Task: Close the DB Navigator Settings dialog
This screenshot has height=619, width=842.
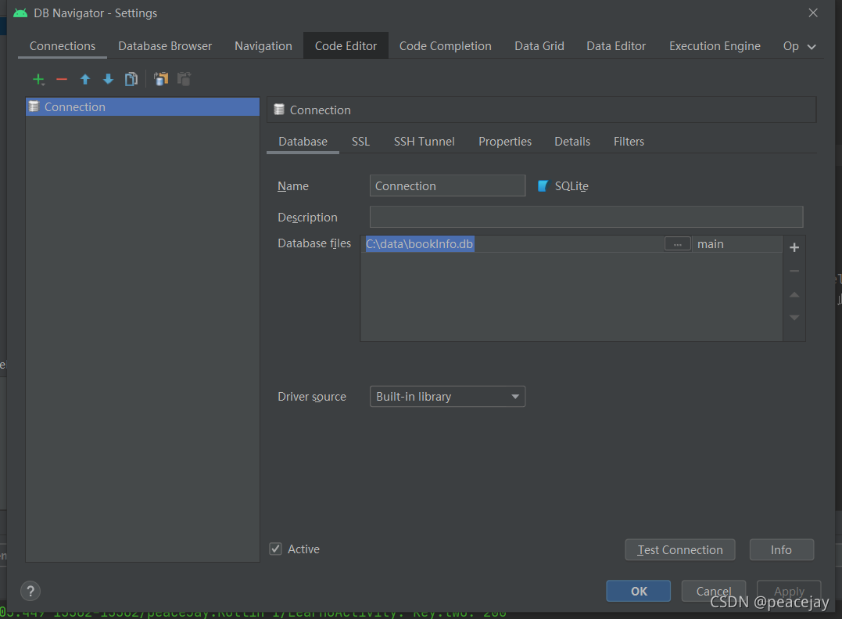Action: pyautogui.click(x=813, y=13)
